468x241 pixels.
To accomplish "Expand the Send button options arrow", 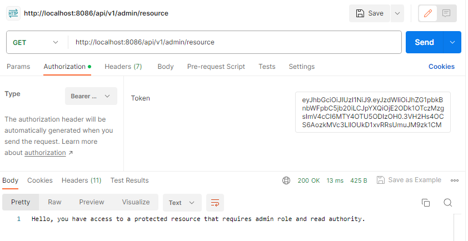I will [452, 42].
